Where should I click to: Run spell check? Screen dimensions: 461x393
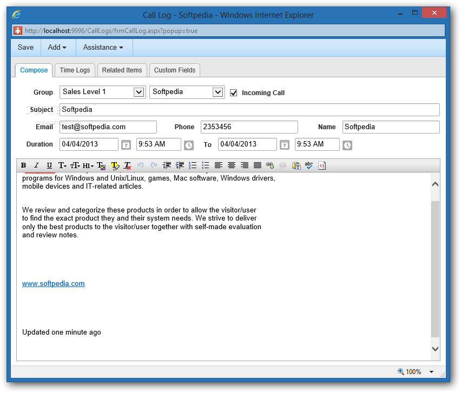(x=309, y=165)
